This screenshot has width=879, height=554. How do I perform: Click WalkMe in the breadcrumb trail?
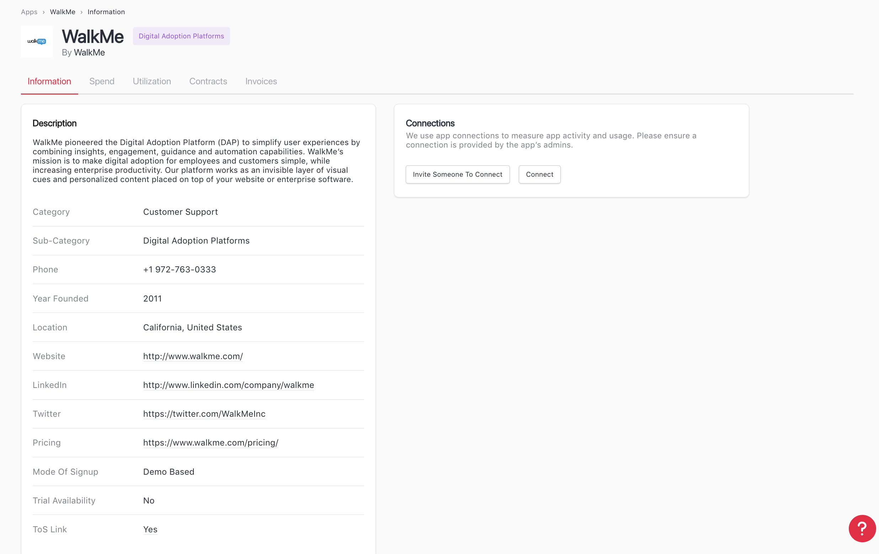coord(63,12)
